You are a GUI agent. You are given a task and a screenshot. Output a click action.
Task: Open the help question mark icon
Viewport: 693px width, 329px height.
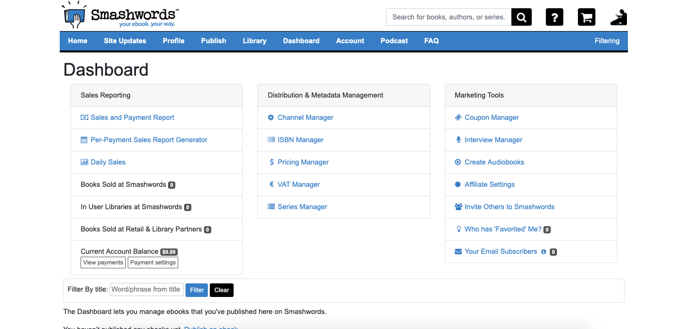tap(555, 17)
